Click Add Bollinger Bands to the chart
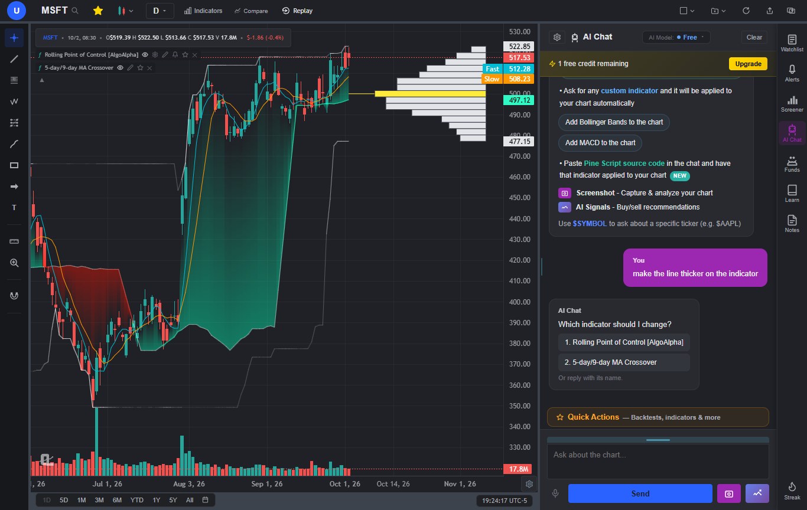 (614, 122)
